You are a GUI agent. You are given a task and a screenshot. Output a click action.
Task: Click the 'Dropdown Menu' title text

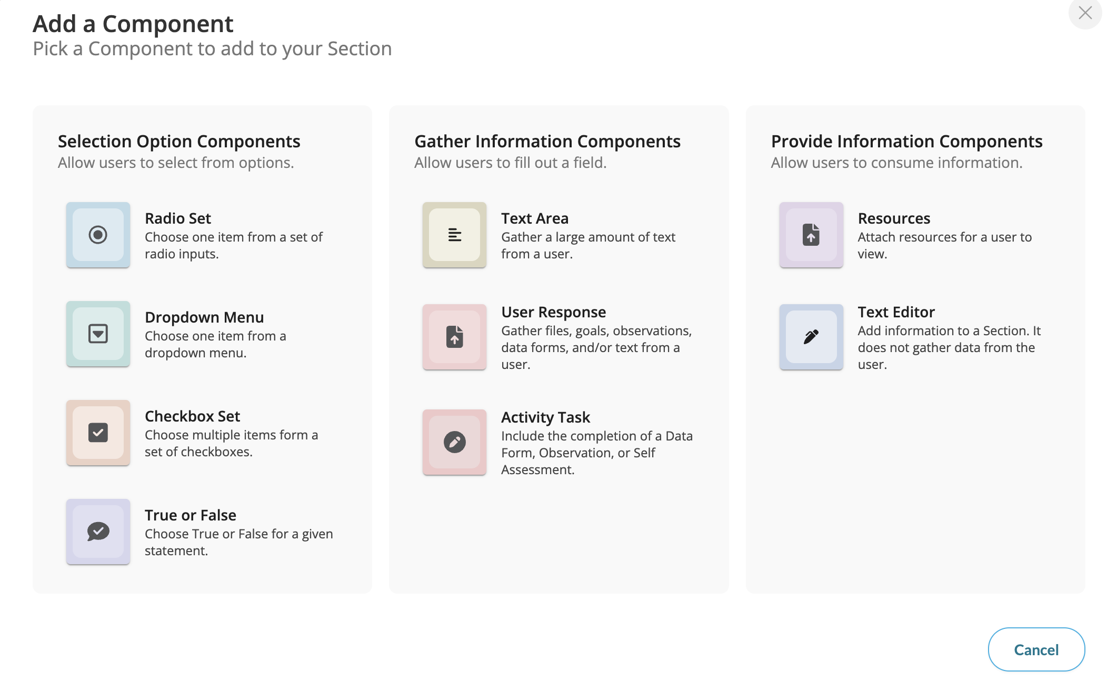204,317
